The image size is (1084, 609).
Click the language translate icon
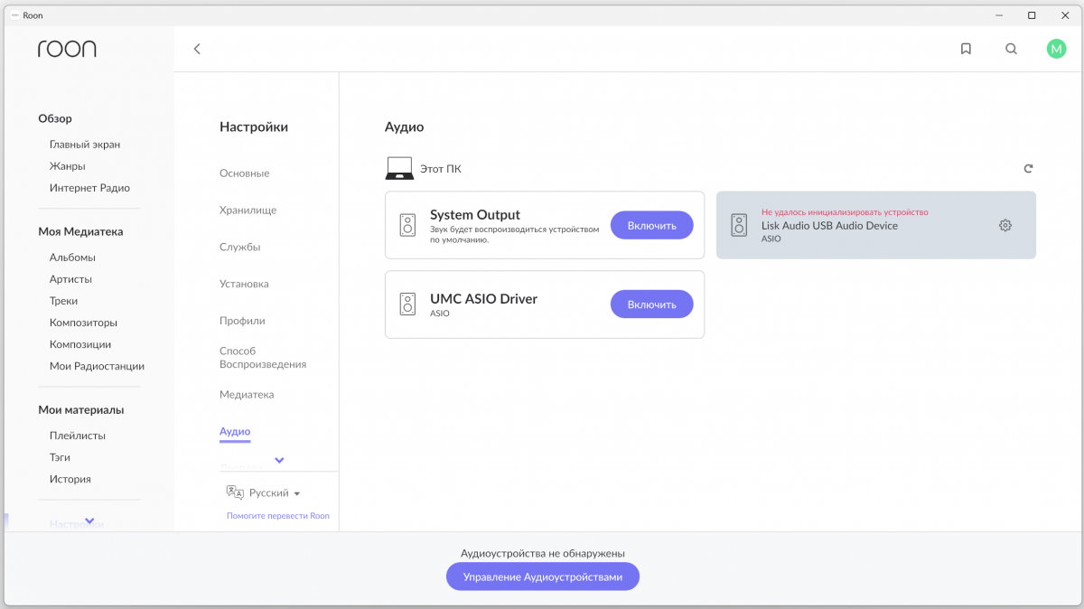click(235, 492)
